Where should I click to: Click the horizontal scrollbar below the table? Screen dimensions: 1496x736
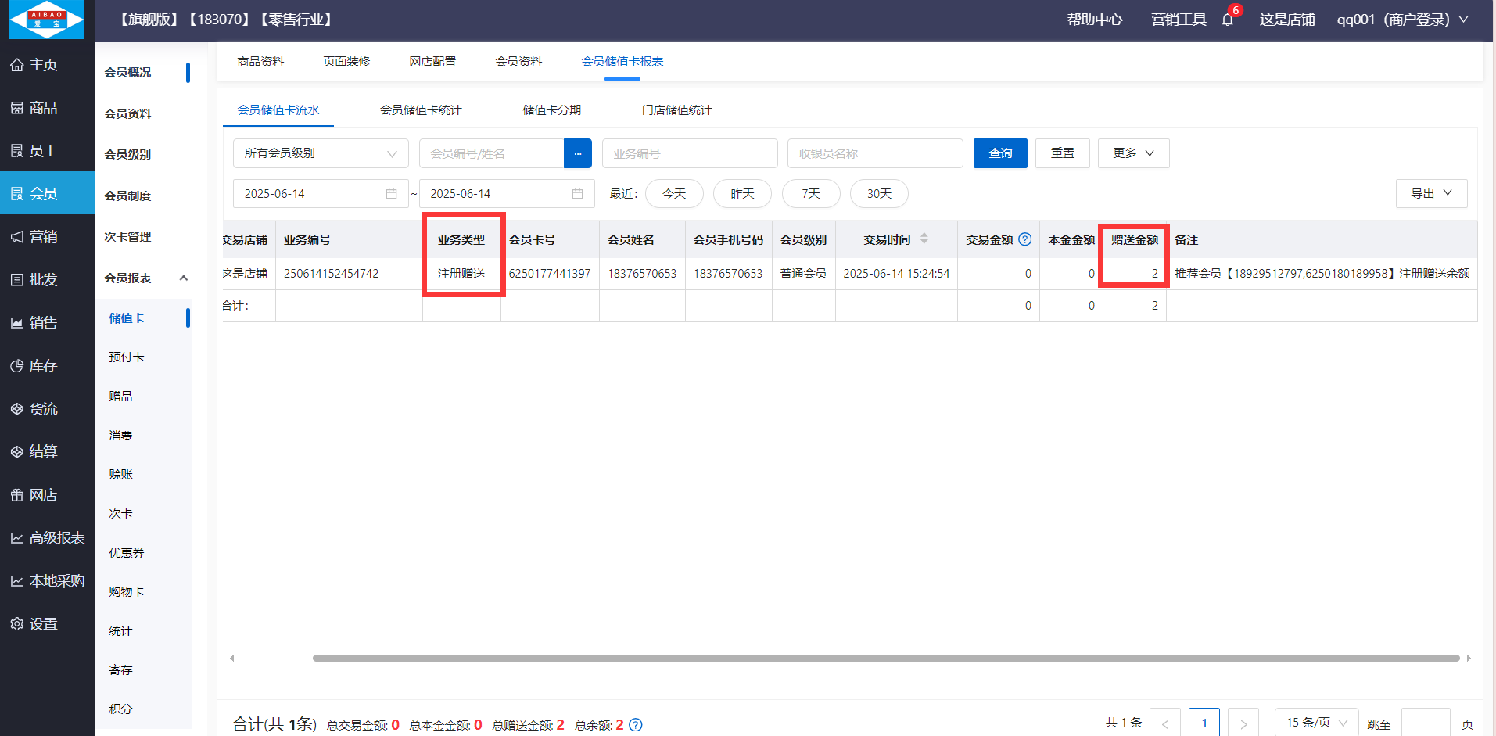tap(885, 659)
